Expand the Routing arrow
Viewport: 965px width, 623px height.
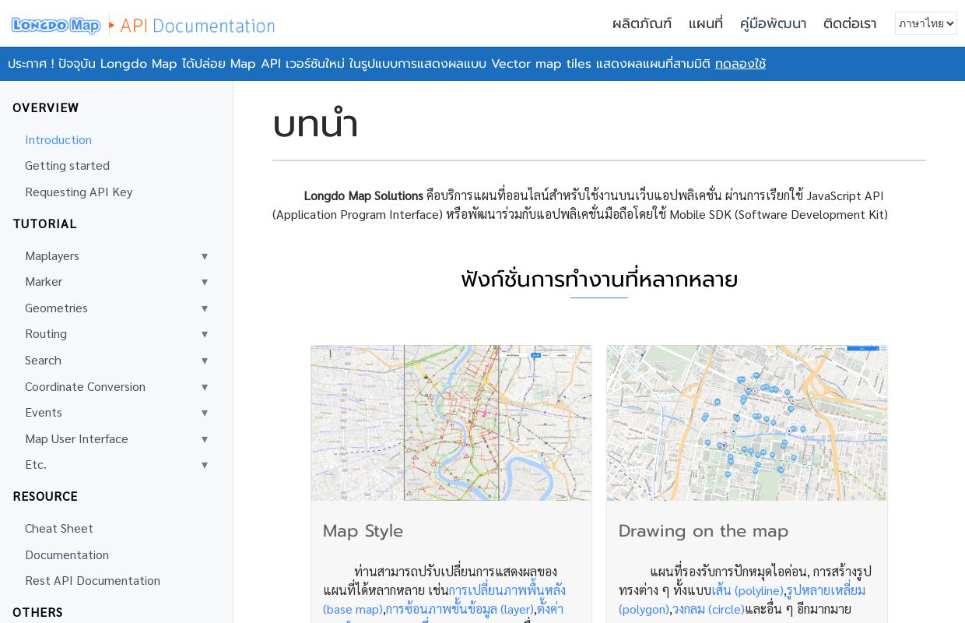tap(205, 334)
